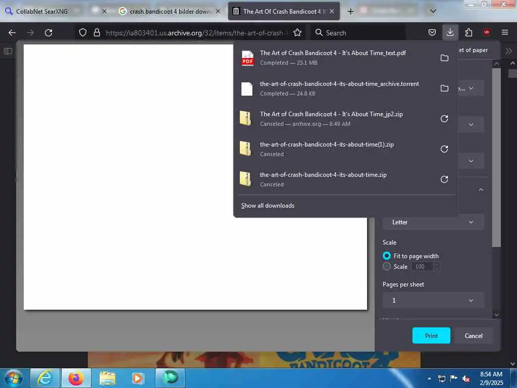Open the tracking protection shield icon
Screen dimensions: 517x388
(x=83, y=33)
